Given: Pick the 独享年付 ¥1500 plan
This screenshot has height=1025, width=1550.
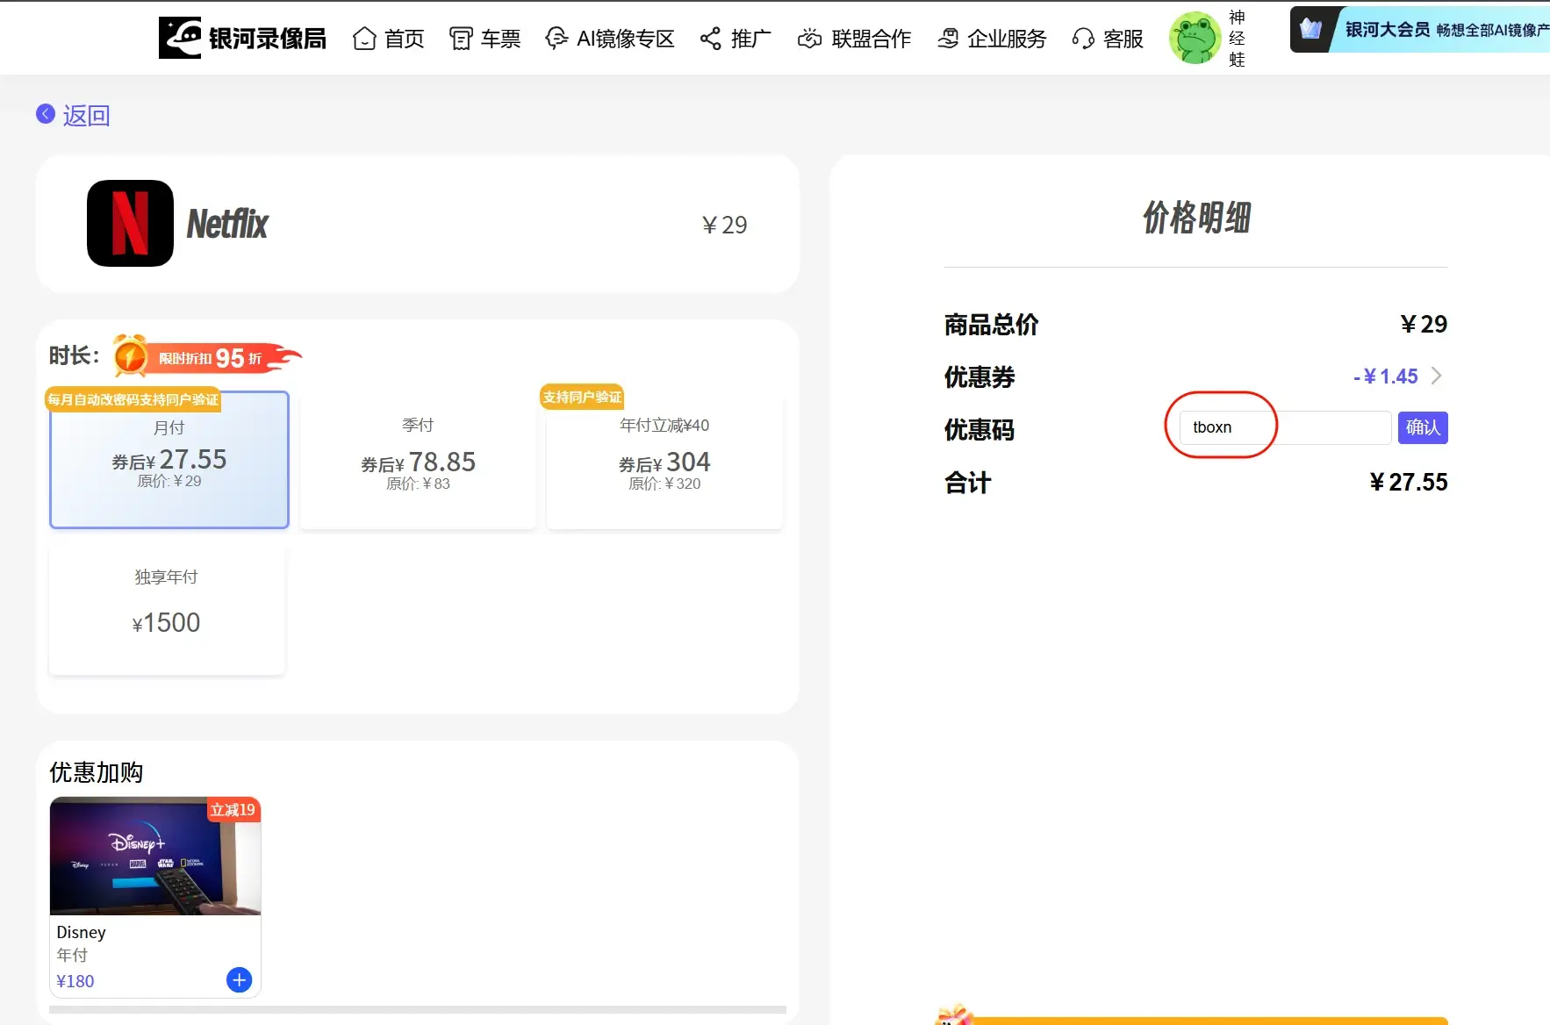Looking at the screenshot, I should [x=167, y=611].
